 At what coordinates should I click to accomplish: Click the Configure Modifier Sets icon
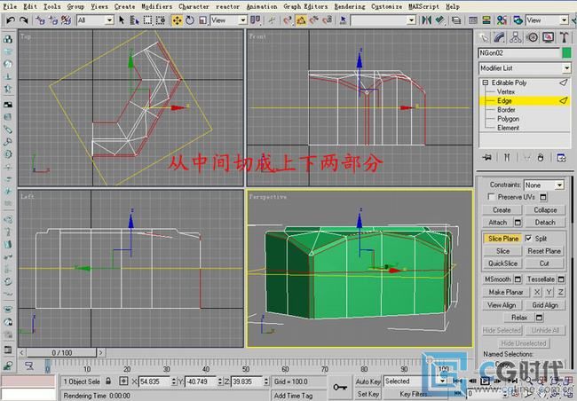point(561,157)
